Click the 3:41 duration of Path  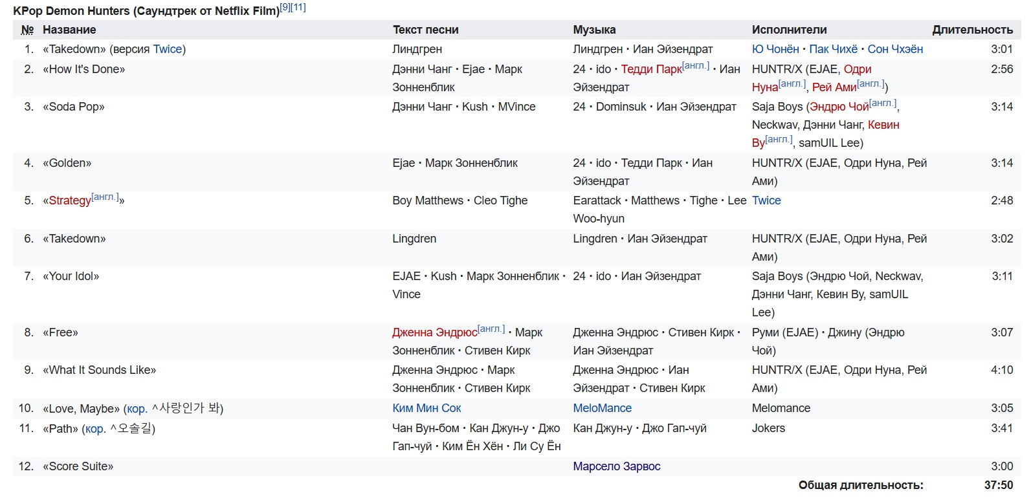click(x=1002, y=428)
